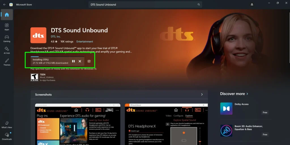Open AI Hub from the sidebar
The height and width of the screenshot is (145, 290).
coord(7,50)
